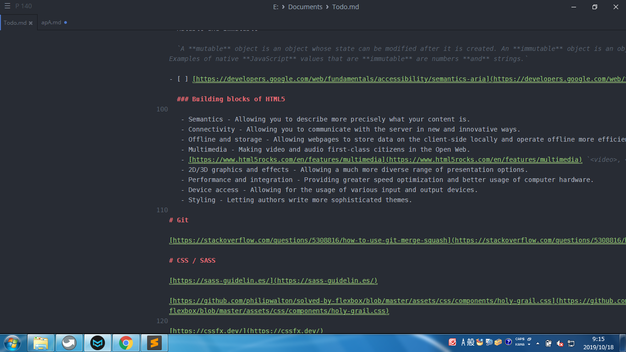Open the developers.google.com semantics-aria link
The height and width of the screenshot is (352, 626).
pyautogui.click(x=409, y=79)
